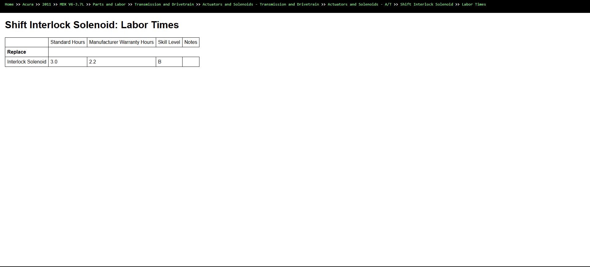Screen dimensions: 590x267
Task: Open the MDX V6-3.7L breadcrumb link
Action: pyautogui.click(x=72, y=4)
